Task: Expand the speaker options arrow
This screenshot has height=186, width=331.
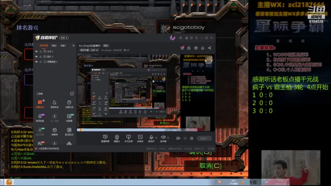Action: pyautogui.click(x=168, y=138)
